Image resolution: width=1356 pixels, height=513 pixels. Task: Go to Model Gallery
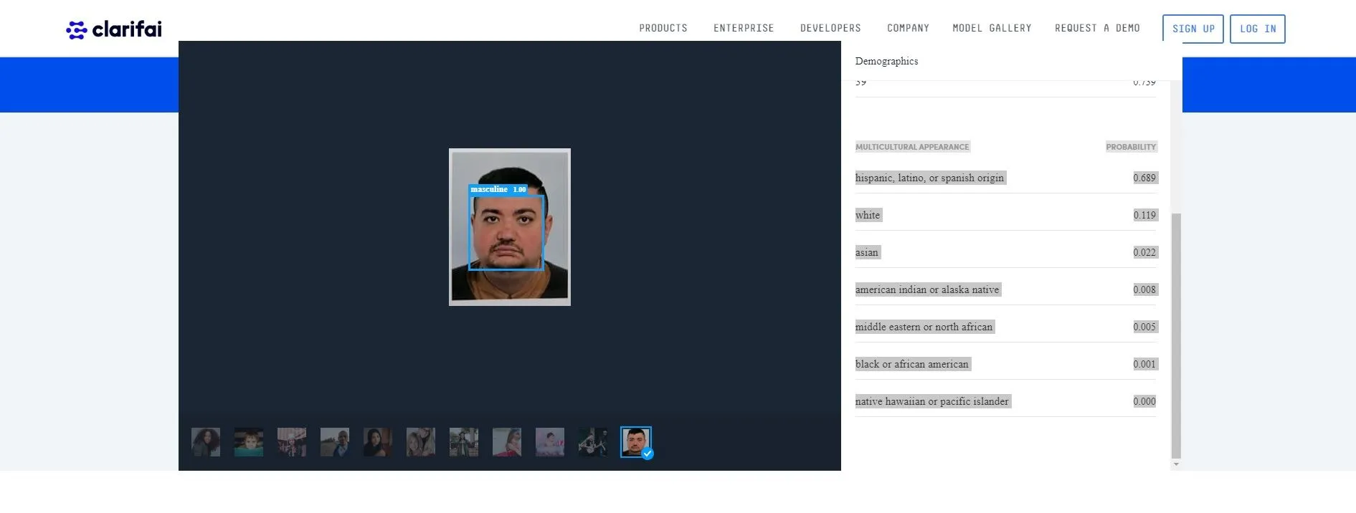992,29
